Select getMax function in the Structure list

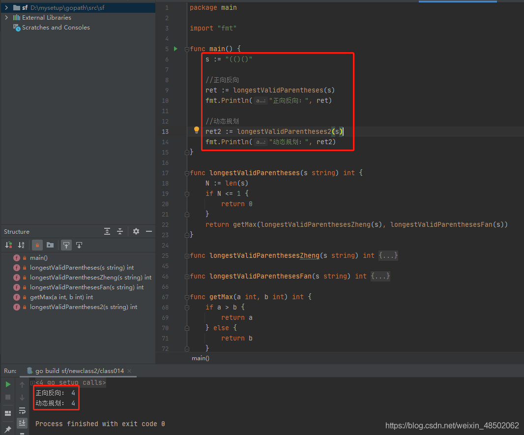pyautogui.click(x=61, y=297)
